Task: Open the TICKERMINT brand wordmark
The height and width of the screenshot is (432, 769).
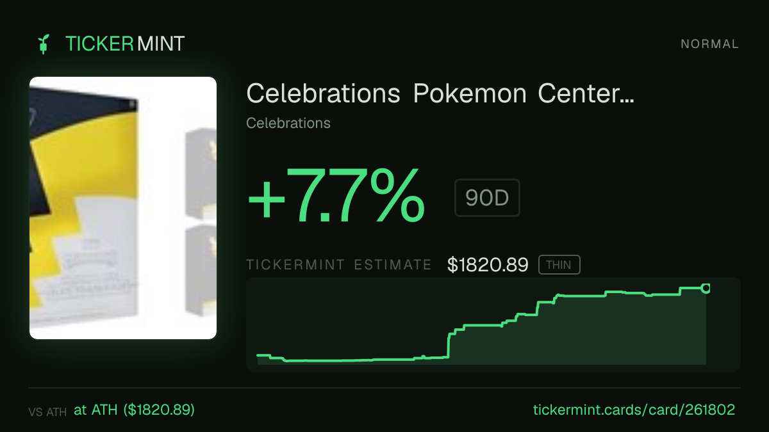Action: point(125,44)
